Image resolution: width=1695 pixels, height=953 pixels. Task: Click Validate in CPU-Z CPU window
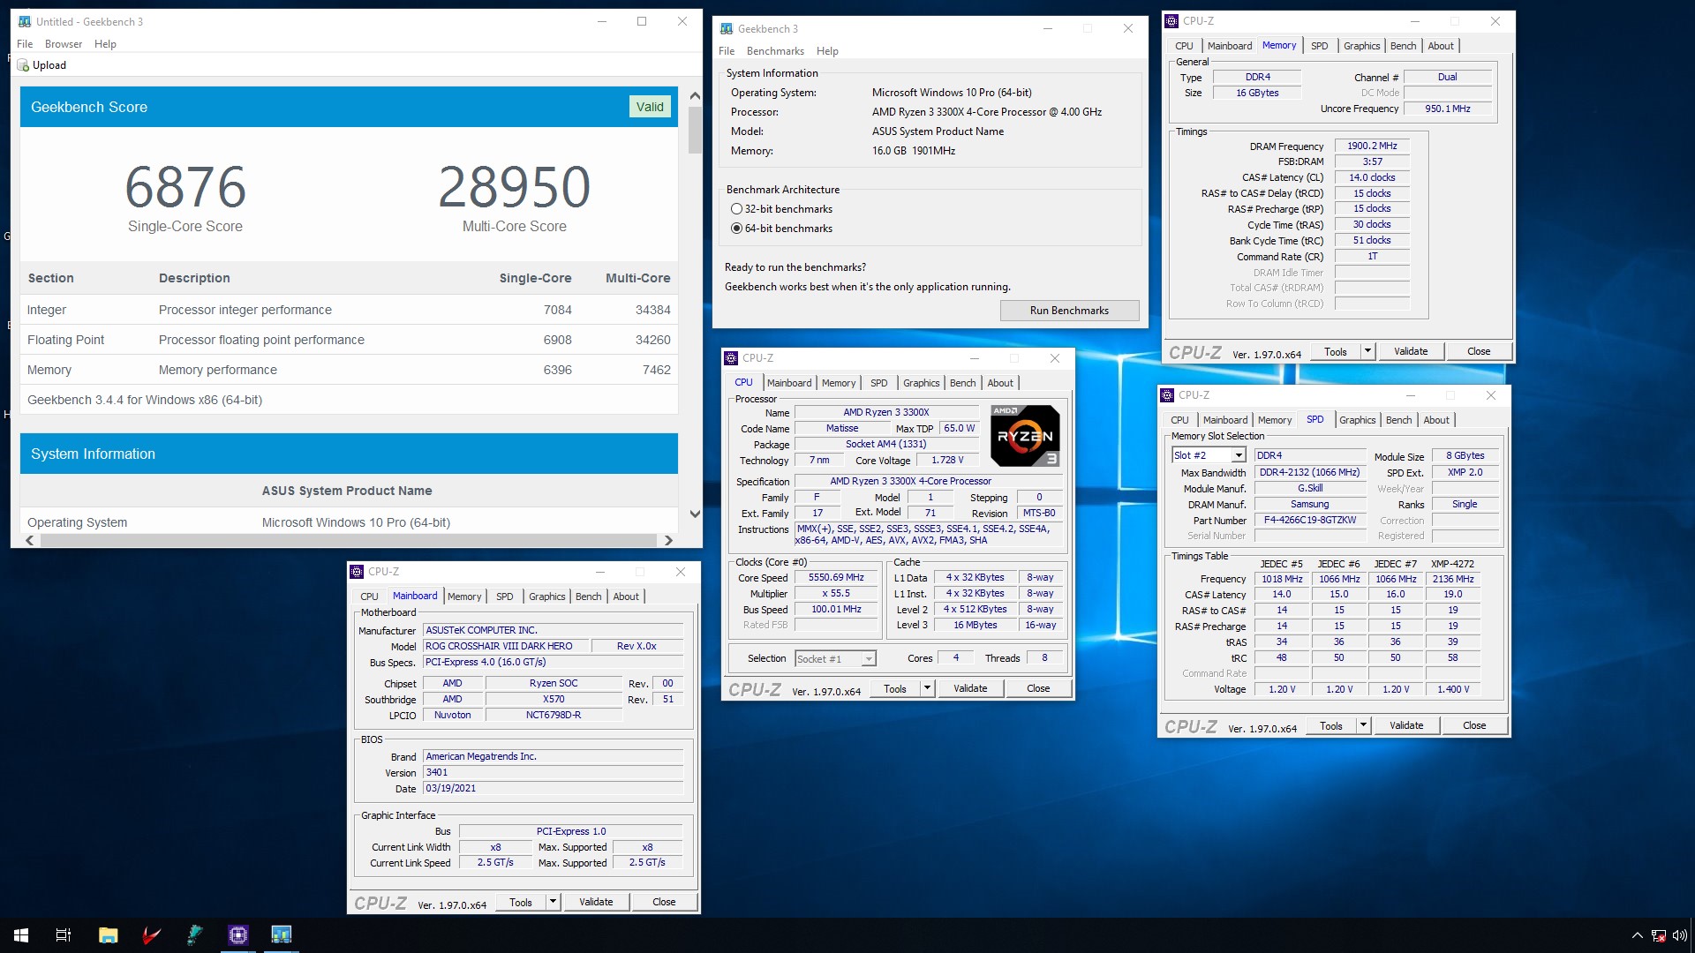tap(970, 688)
